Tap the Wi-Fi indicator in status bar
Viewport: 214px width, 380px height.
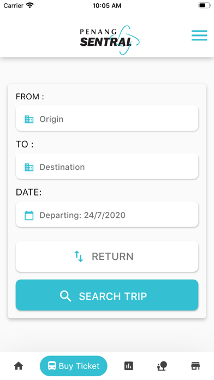[x=30, y=5]
